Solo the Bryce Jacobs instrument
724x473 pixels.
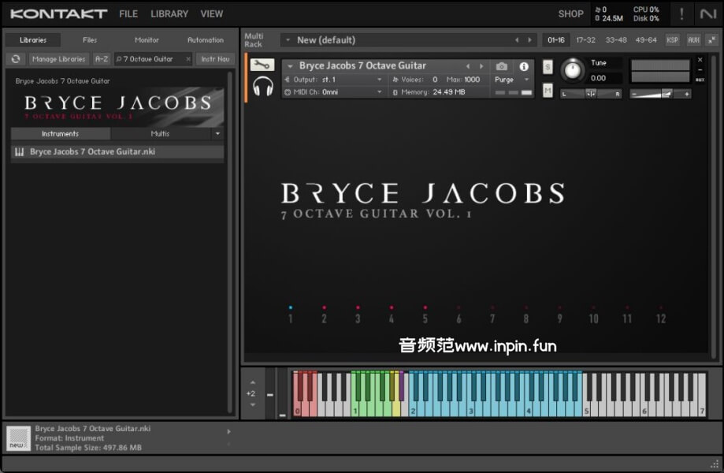coord(548,67)
